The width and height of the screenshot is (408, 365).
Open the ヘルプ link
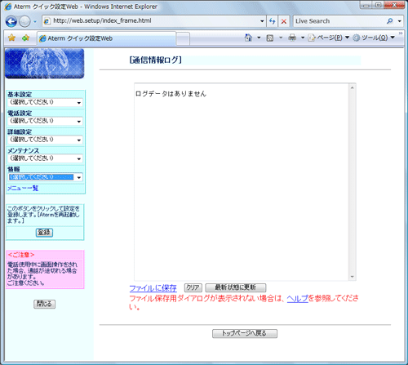[298, 299]
